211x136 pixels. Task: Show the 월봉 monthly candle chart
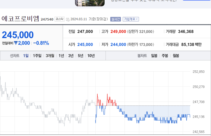tap(176, 56)
